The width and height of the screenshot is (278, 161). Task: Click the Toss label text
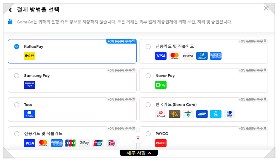[x=28, y=105]
